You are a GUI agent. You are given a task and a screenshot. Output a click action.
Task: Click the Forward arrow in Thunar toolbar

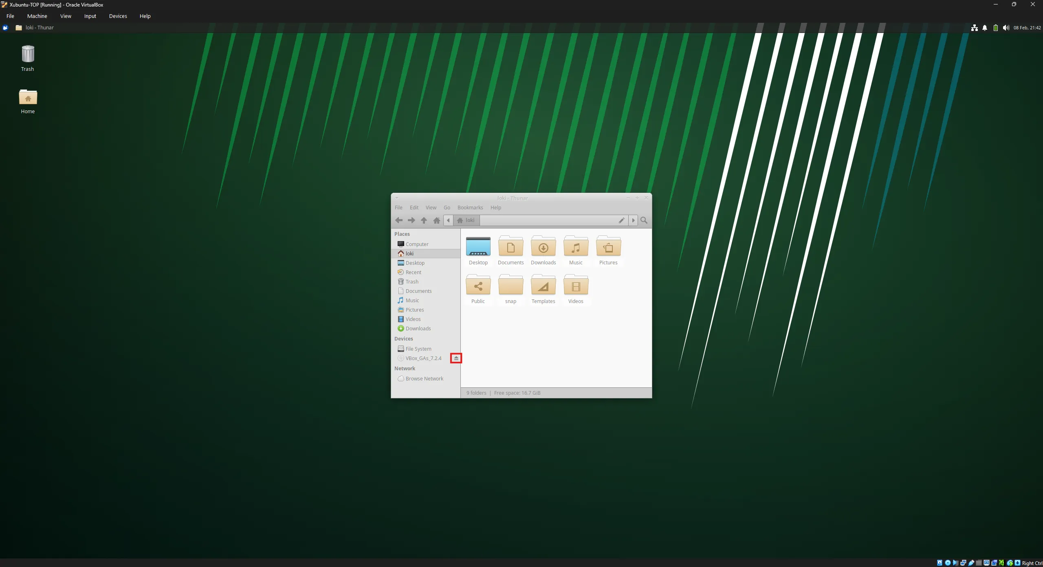(x=411, y=220)
